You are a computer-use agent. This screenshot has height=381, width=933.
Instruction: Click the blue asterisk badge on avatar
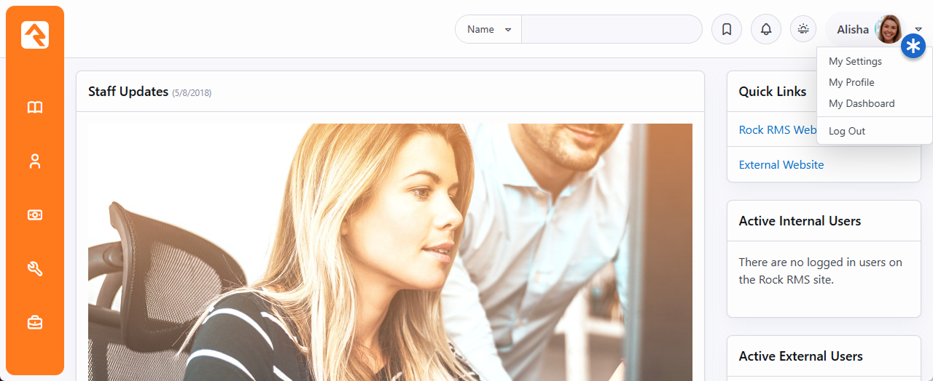pyautogui.click(x=913, y=47)
